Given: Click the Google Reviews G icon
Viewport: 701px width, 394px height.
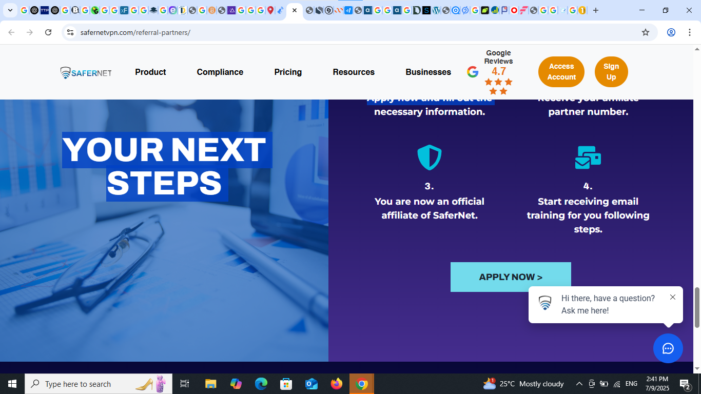Looking at the screenshot, I should pyautogui.click(x=473, y=72).
